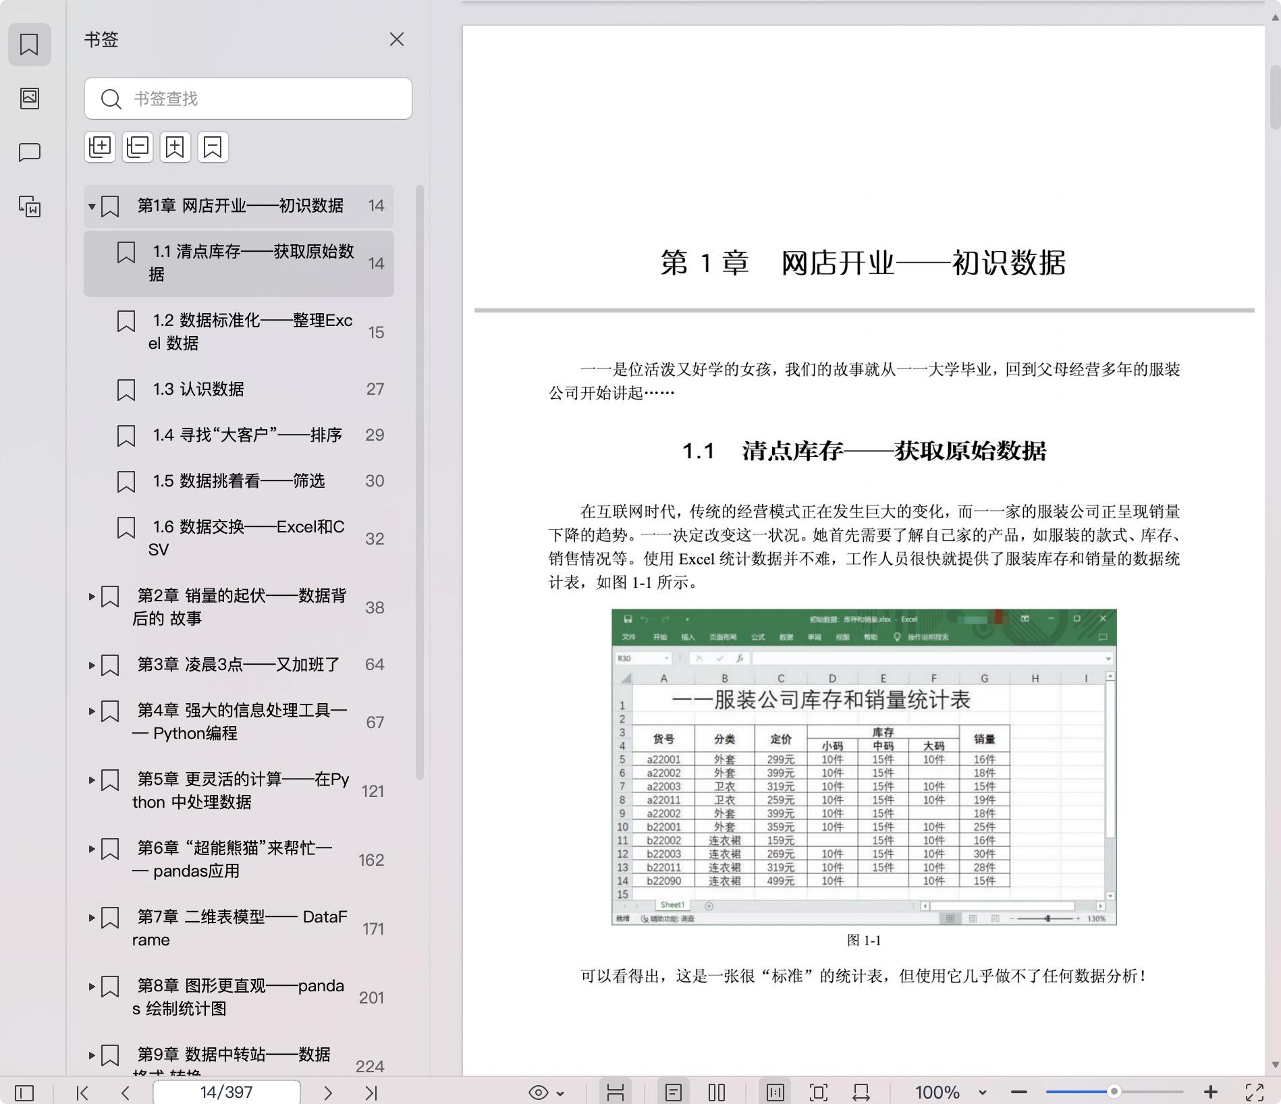Click the document vertical scrollbar thumb
The height and width of the screenshot is (1104, 1281).
1275,96
